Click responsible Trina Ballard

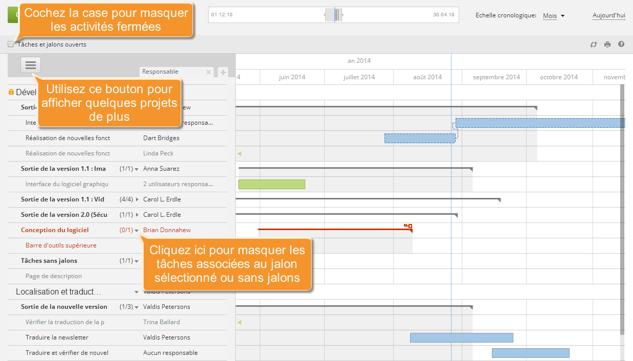click(162, 322)
